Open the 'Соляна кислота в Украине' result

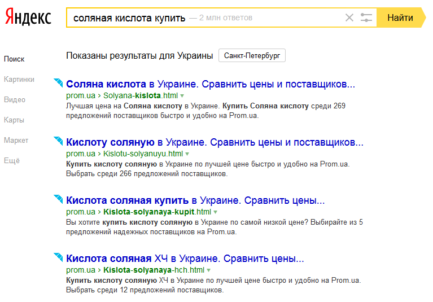pos(211,84)
